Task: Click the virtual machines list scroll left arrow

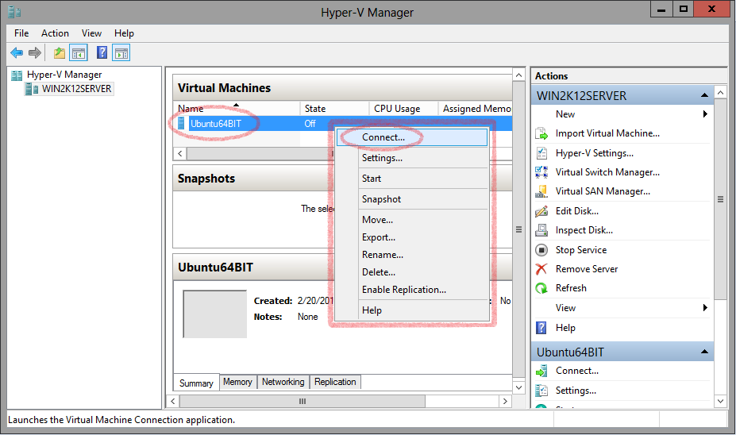Action: coord(180,153)
